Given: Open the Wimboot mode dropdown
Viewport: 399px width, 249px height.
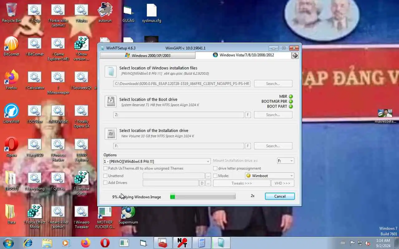Looking at the screenshot, I should pos(270,176).
